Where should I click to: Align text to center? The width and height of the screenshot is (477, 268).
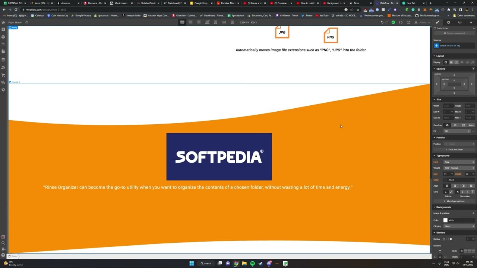(455, 186)
